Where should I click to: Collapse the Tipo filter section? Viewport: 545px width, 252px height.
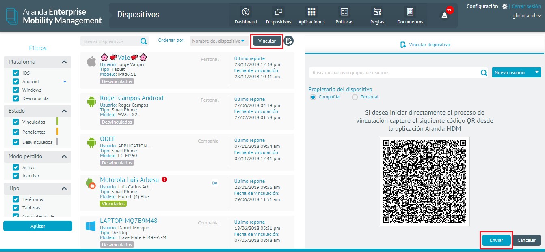pos(64,188)
